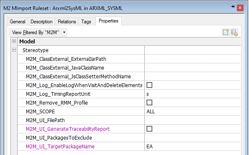Open the Relations tab

(67, 22)
